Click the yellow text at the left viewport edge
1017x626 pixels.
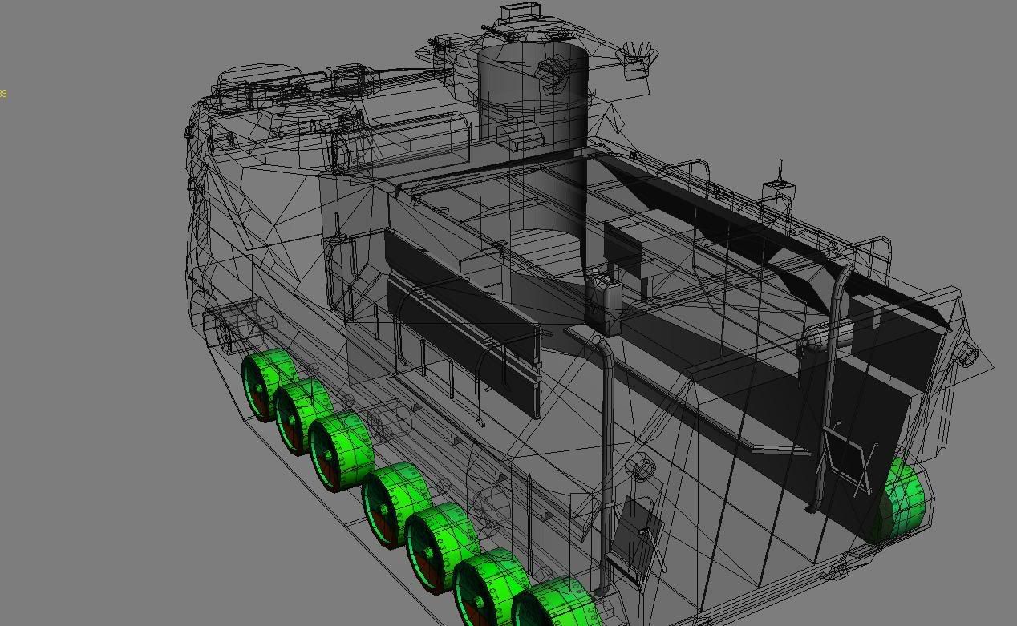point(3,94)
